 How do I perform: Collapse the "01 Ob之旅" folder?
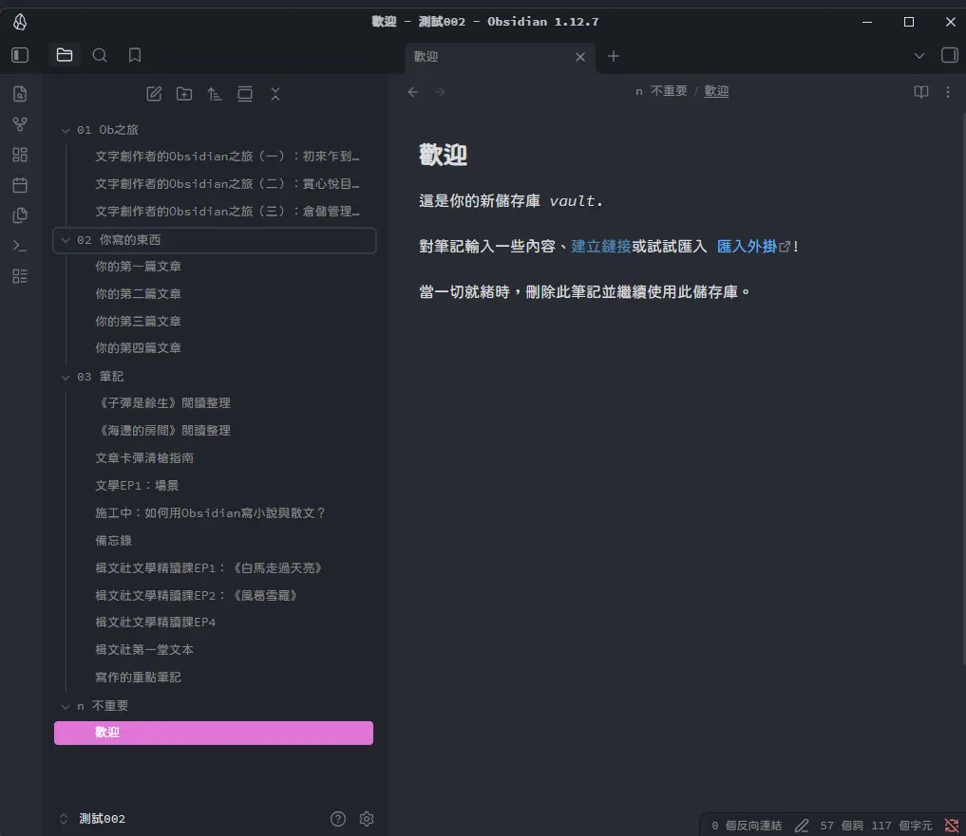click(66, 130)
